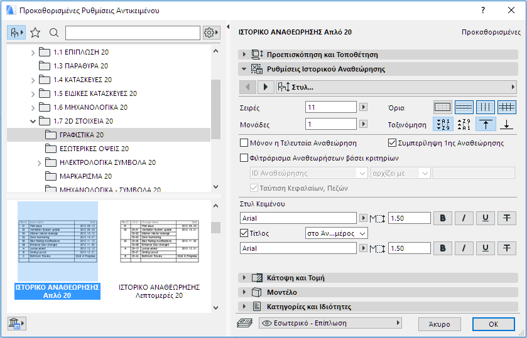Select the full grid border option
This screenshot has height=338, width=527.
click(506, 107)
